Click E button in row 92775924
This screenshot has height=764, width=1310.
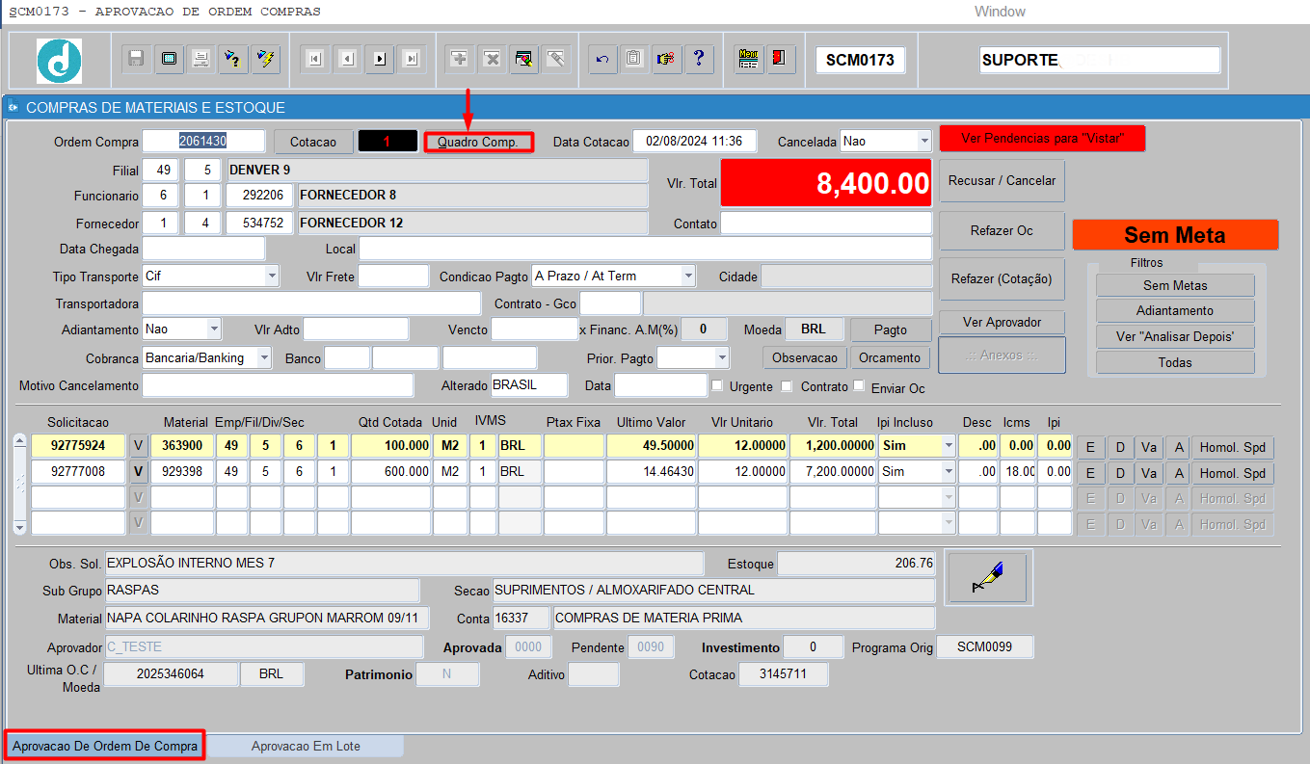click(1089, 448)
